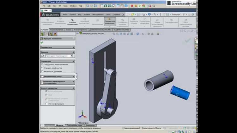The width and height of the screenshot is (237, 133).
Task: Toggle Dynamic Clearance (Динамический зазор) checkbox
Action: [x=42, y=76]
